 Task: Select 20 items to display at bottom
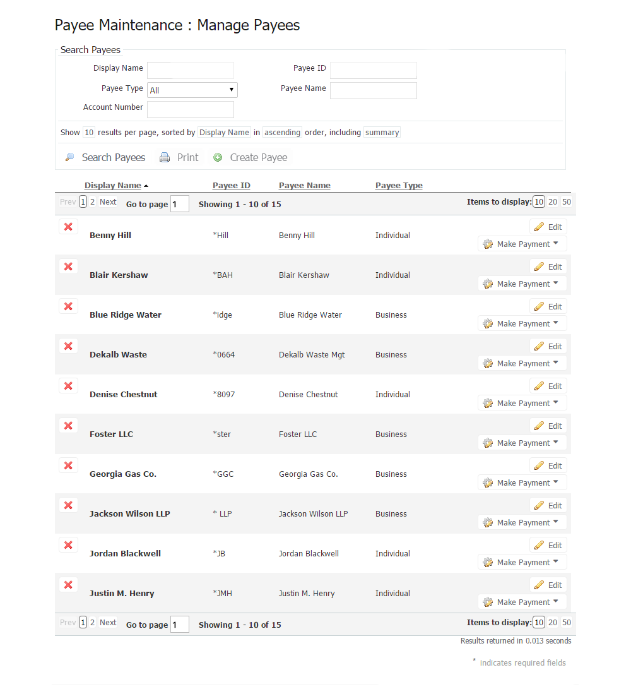click(552, 623)
